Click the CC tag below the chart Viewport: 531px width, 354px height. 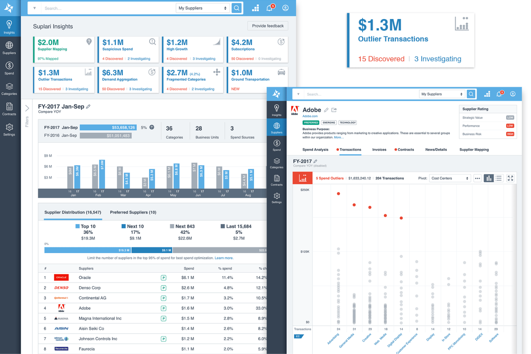[x=299, y=336]
